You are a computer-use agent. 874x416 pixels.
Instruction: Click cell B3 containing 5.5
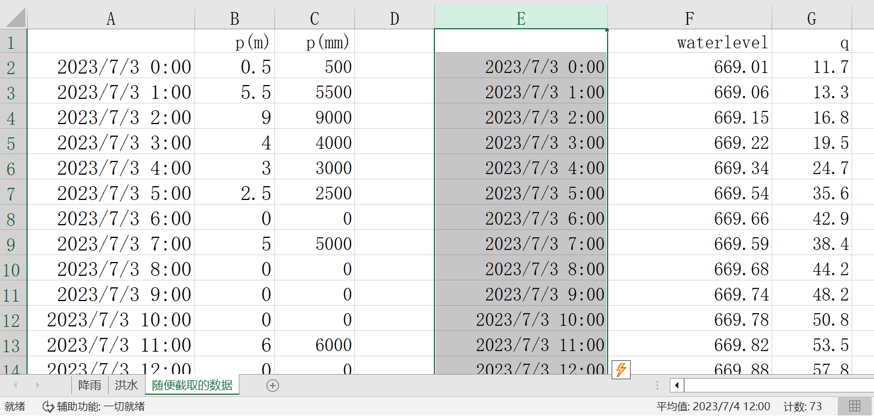click(235, 92)
